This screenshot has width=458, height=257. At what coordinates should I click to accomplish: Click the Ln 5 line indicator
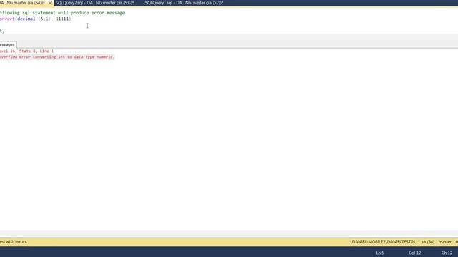(380, 253)
